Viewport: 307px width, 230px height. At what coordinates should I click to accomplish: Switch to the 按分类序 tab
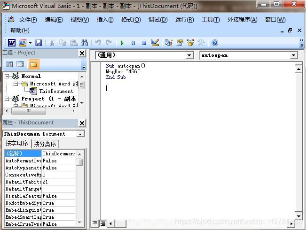45,144
